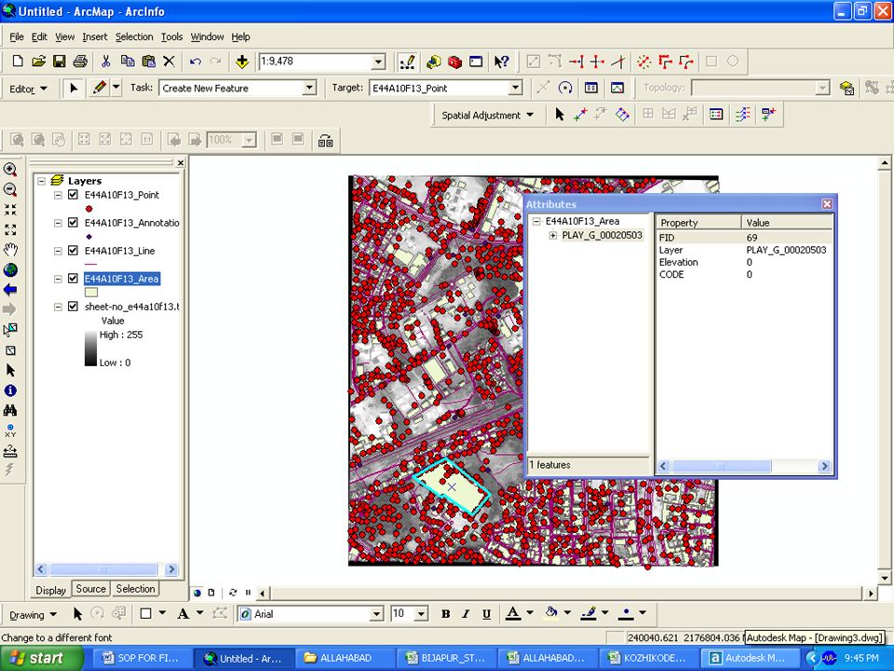The image size is (894, 671).
Task: Click the Add Data icon
Action: click(x=242, y=62)
